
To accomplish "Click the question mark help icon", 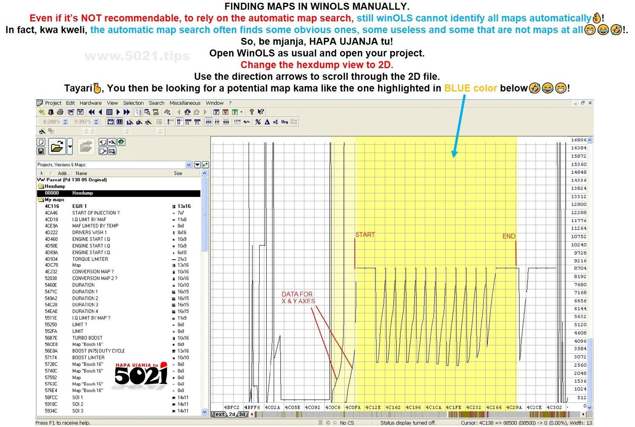I will click(251, 112).
